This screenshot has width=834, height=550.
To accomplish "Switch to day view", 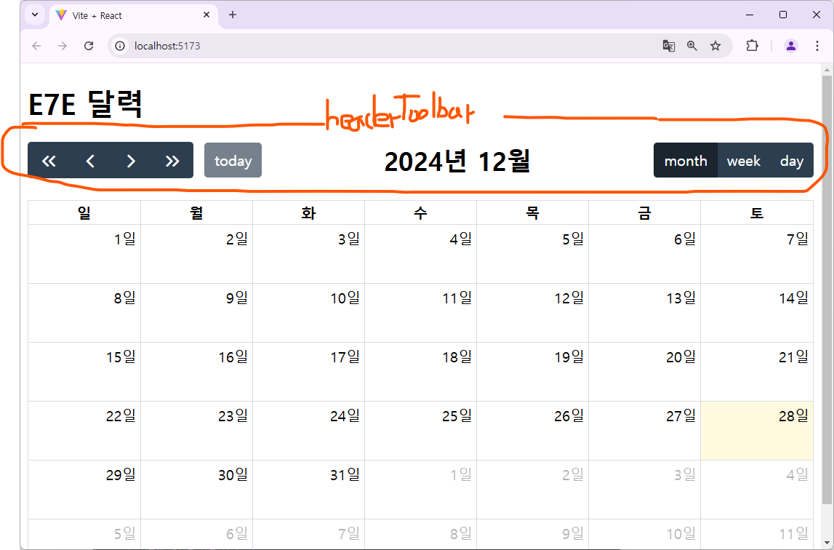I will tap(791, 160).
